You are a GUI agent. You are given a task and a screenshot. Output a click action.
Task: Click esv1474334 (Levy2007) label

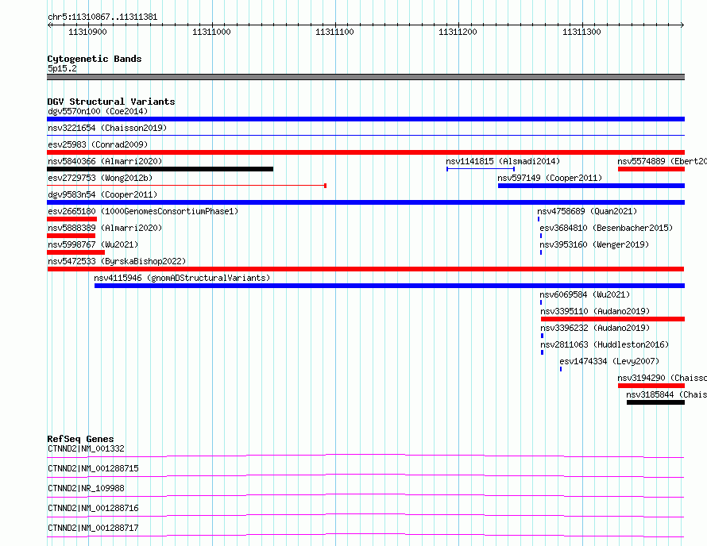pos(609,361)
